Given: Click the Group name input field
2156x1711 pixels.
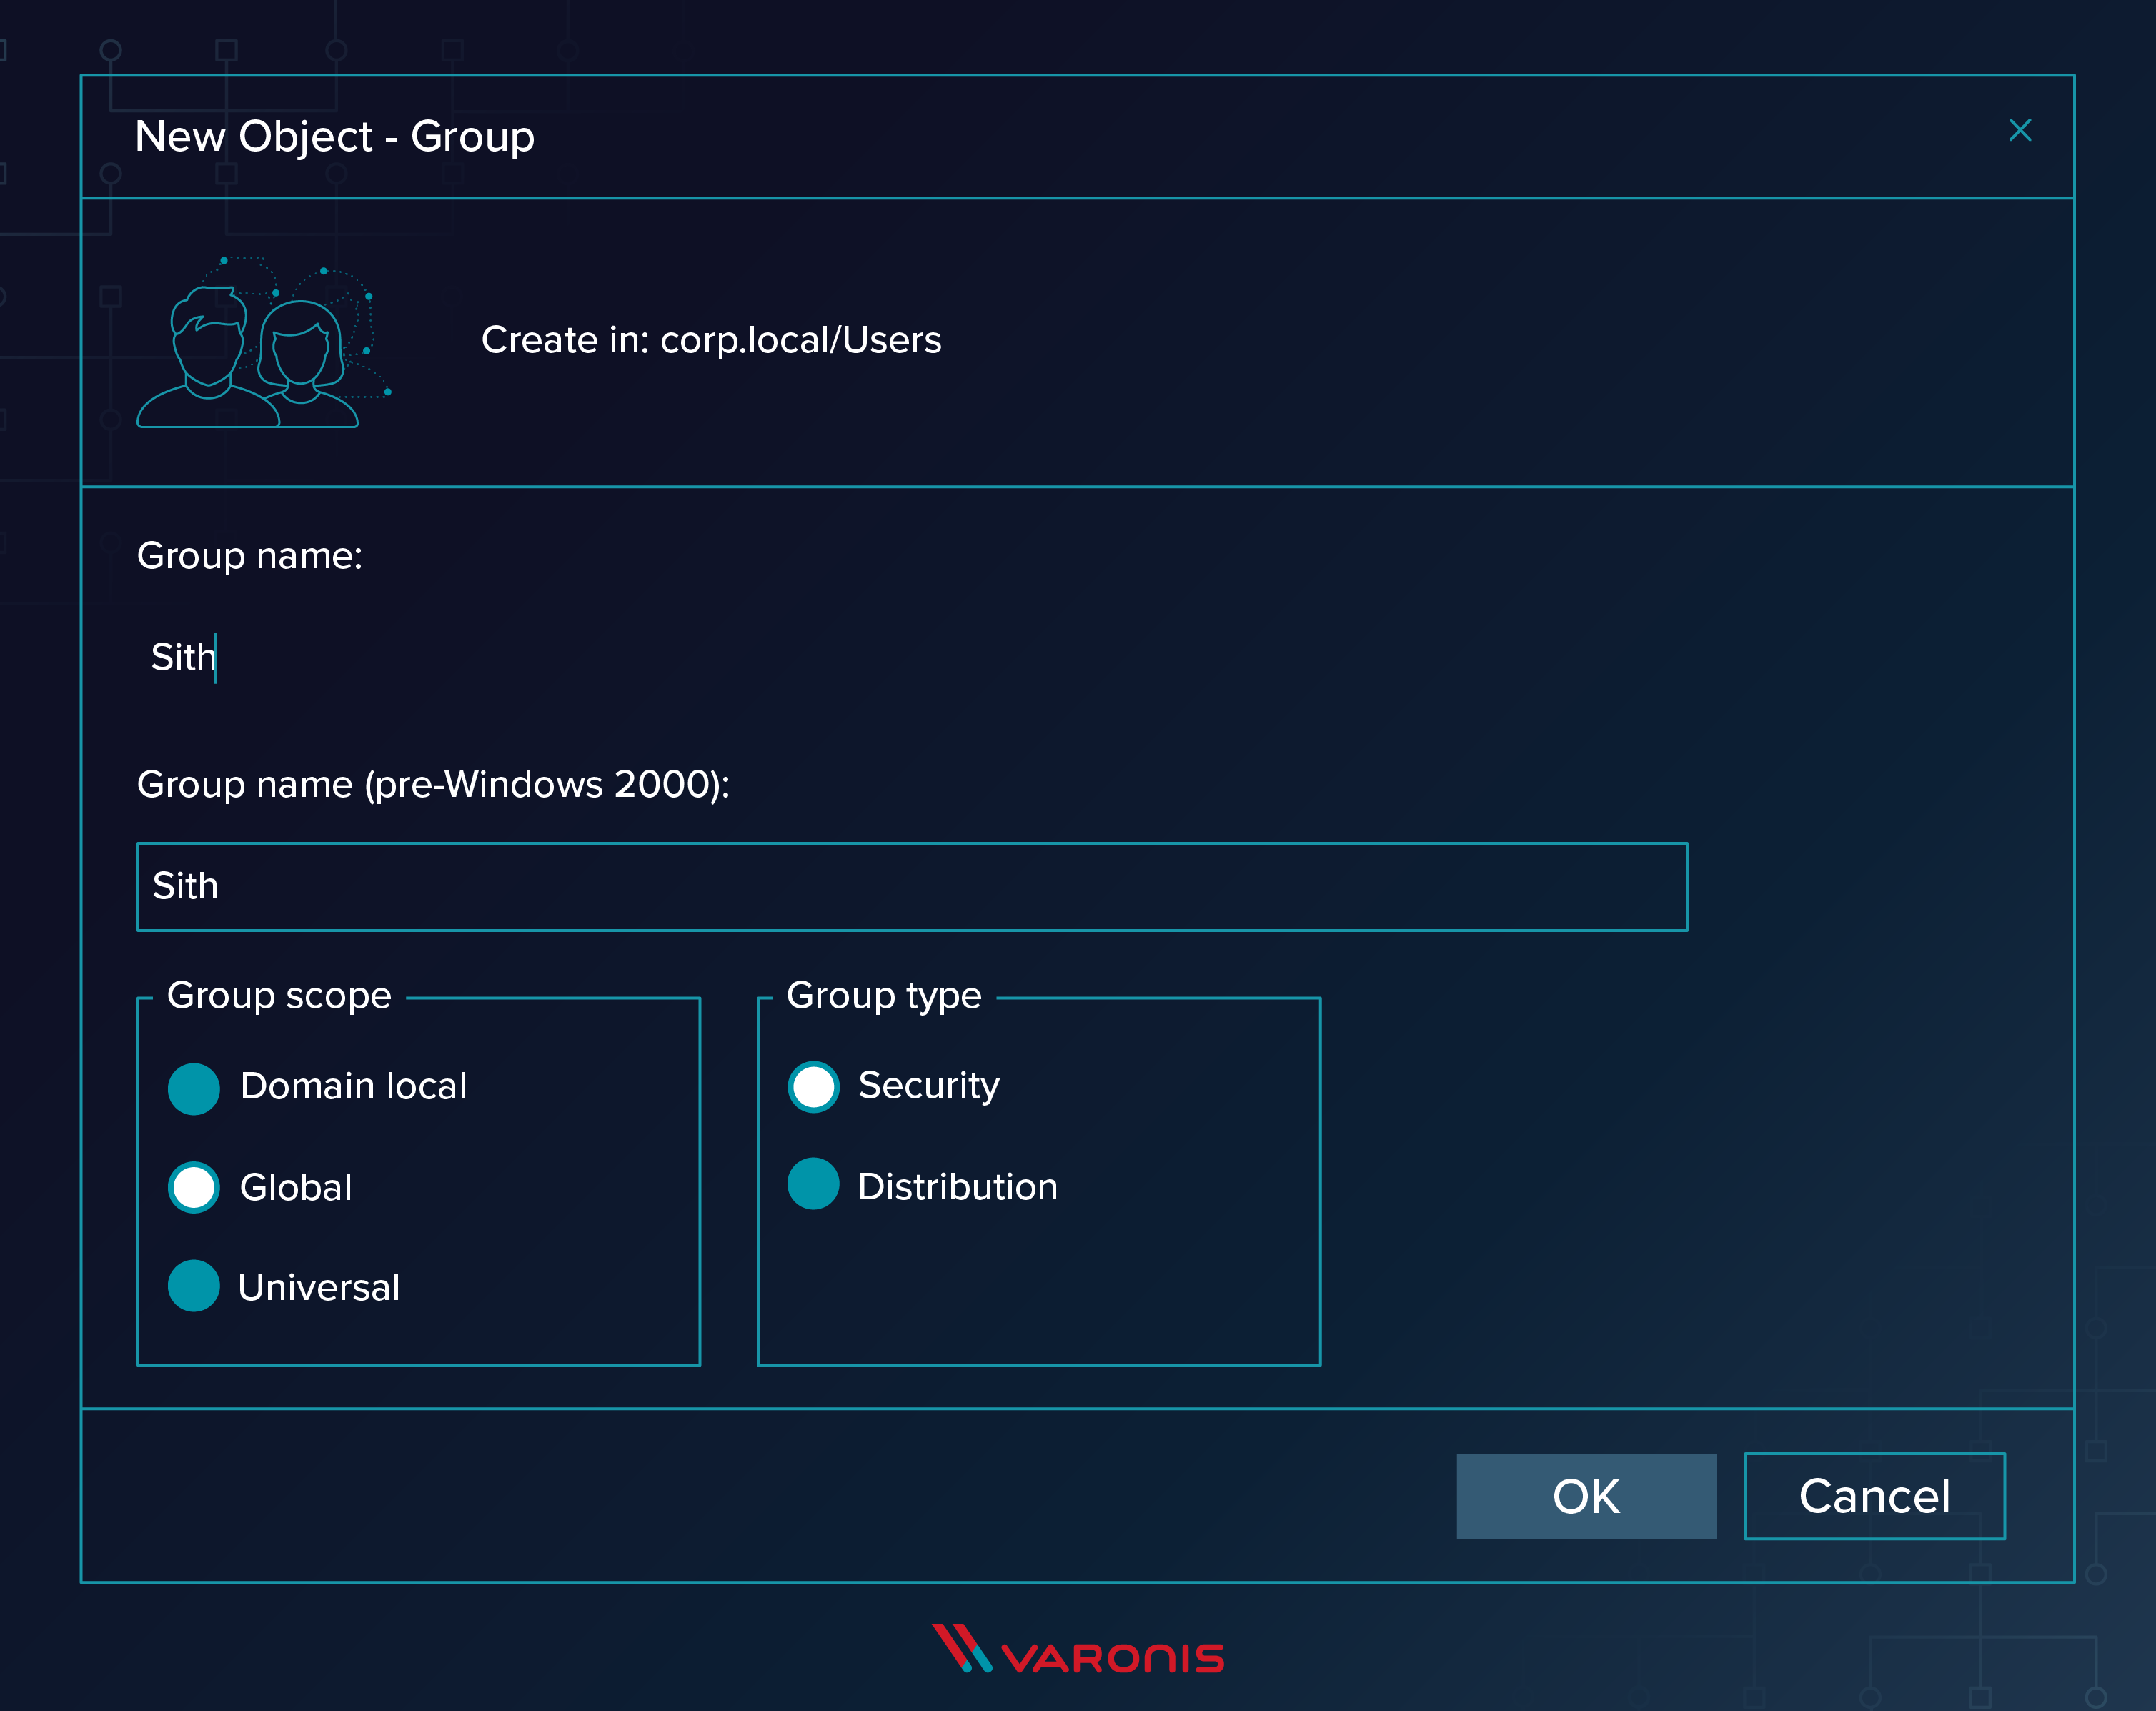Looking at the screenshot, I should 910,656.
